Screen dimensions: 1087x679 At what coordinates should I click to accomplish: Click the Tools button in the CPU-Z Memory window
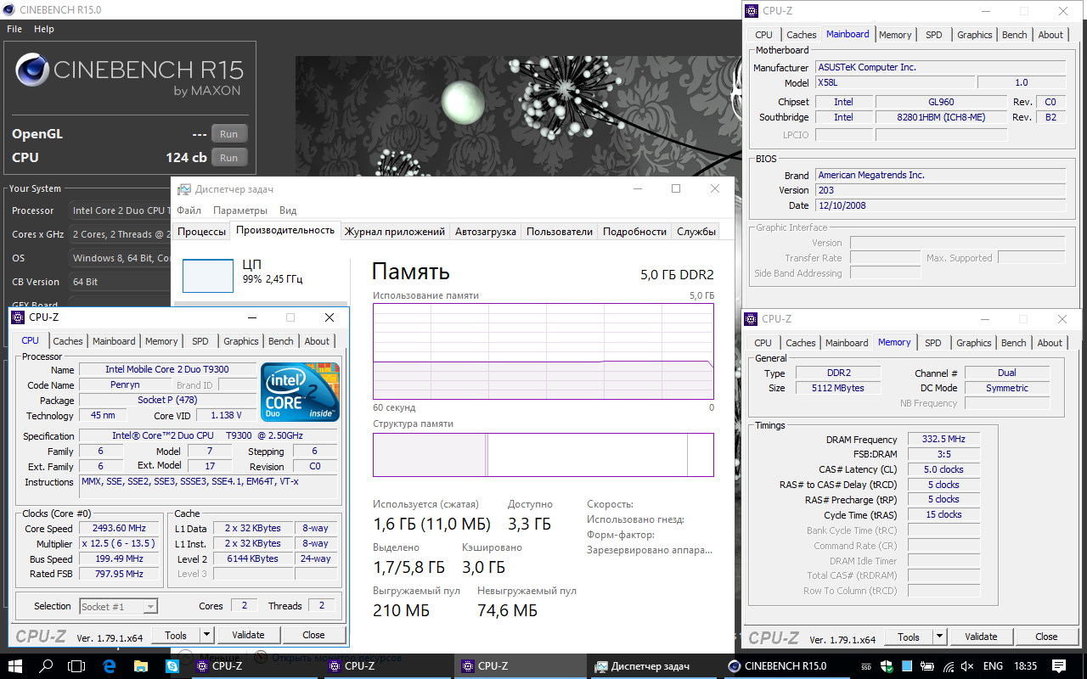909,637
